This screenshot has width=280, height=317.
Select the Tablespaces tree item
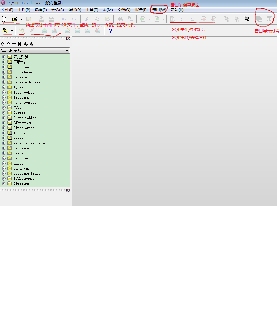click(24, 178)
